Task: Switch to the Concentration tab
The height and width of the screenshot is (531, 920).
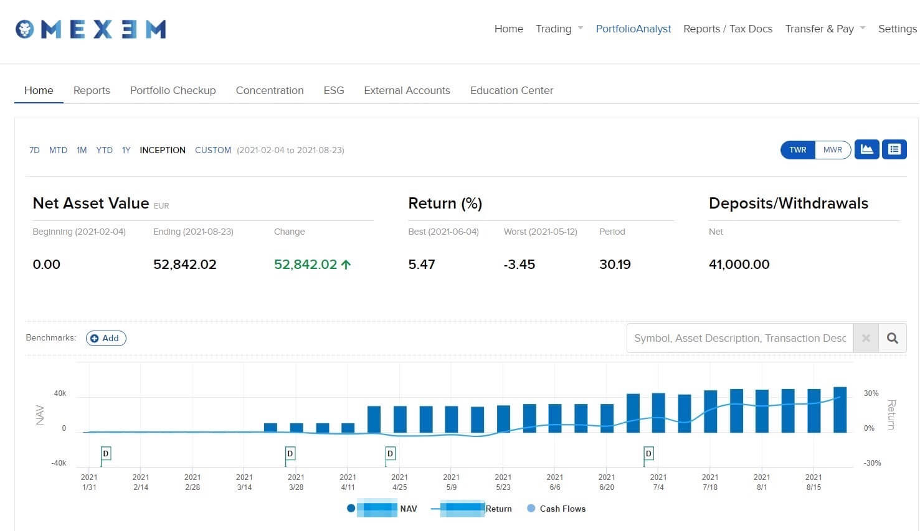Action: click(x=270, y=90)
